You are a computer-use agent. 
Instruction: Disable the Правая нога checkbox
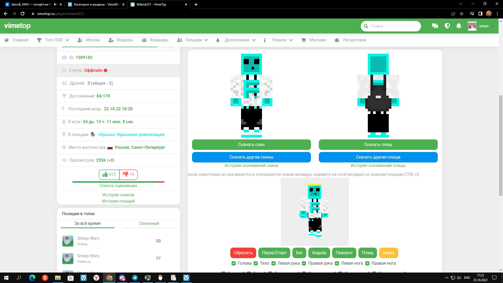(367, 263)
